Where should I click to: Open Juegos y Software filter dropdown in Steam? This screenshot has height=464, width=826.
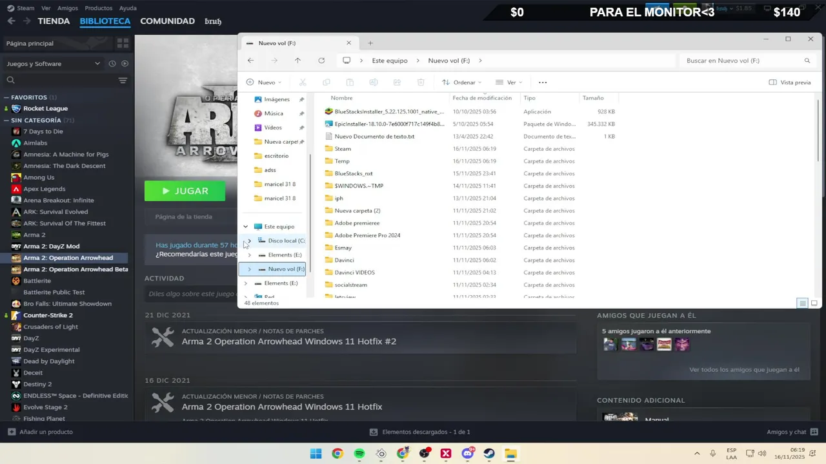pyautogui.click(x=54, y=64)
